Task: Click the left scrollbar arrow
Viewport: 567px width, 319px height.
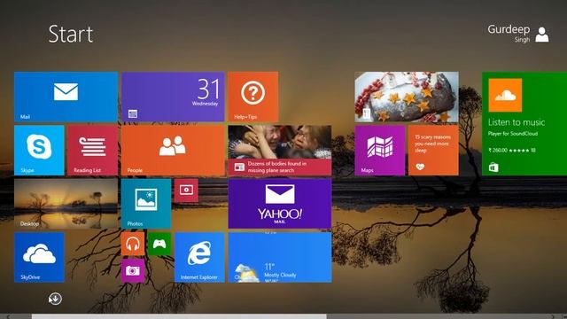Action: tap(8, 317)
